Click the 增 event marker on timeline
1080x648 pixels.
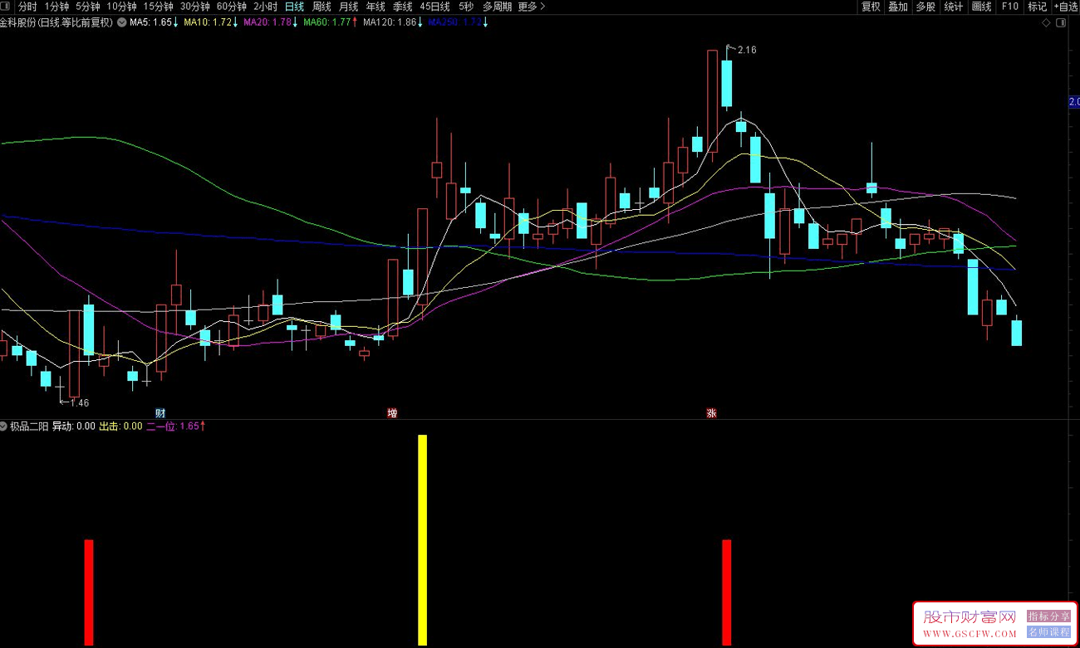pyautogui.click(x=391, y=412)
